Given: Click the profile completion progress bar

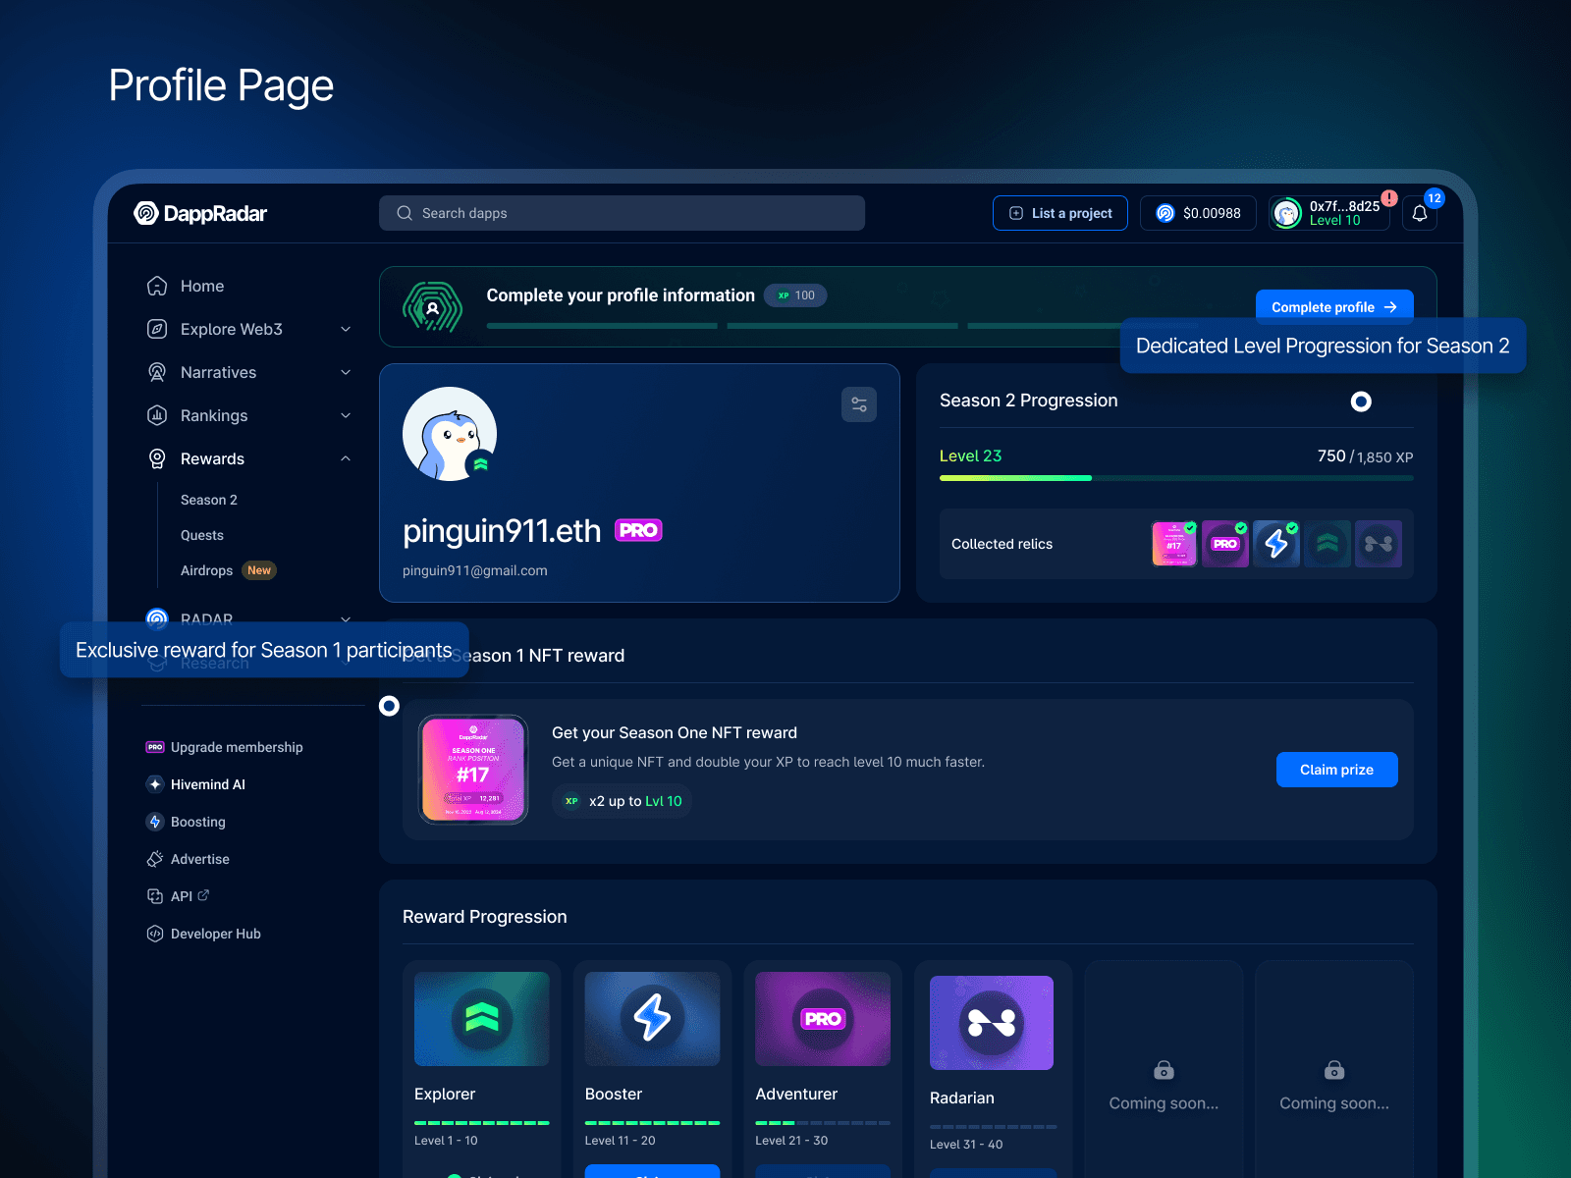Looking at the screenshot, I should pos(841,326).
